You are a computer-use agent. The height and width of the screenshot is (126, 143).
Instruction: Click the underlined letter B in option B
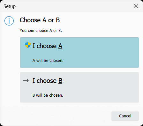60,81
